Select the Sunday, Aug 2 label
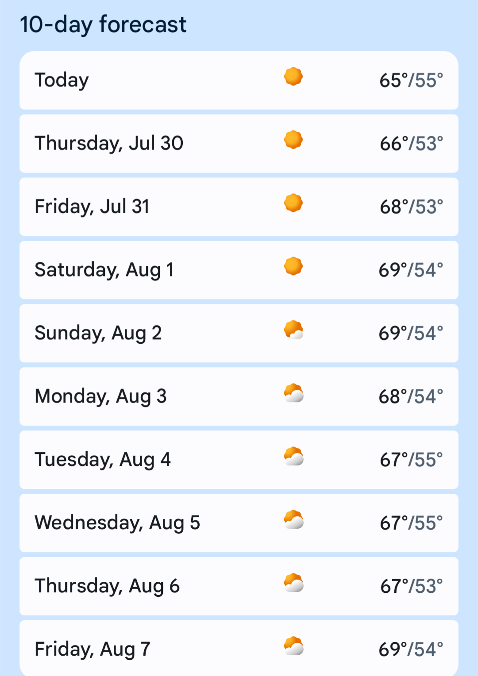Viewport: 478px width, 676px height. pos(98,333)
